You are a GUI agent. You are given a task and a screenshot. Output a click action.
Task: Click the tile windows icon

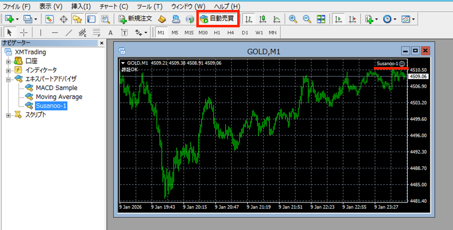321,19
